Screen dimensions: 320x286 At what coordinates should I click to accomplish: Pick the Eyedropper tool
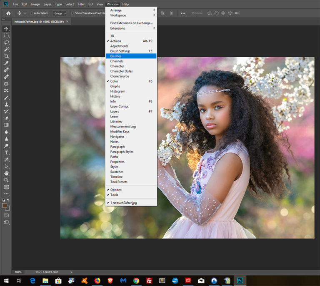[x=6, y=63]
